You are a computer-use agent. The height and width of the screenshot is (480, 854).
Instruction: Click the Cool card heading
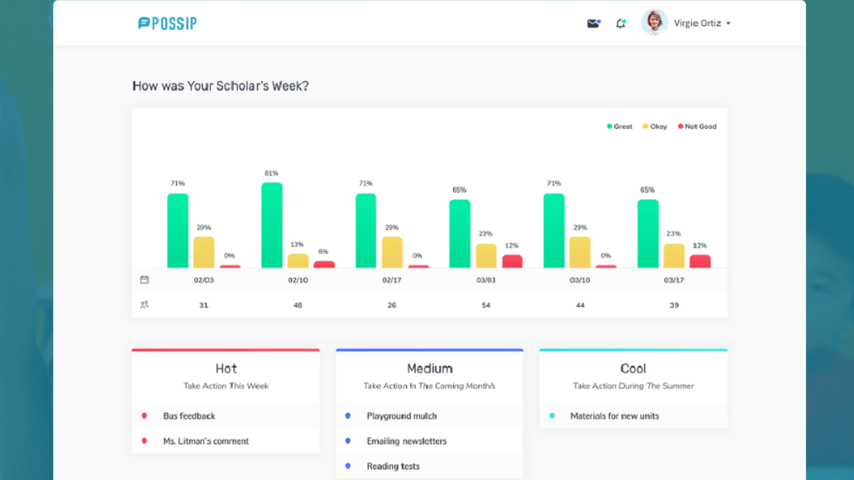click(633, 368)
